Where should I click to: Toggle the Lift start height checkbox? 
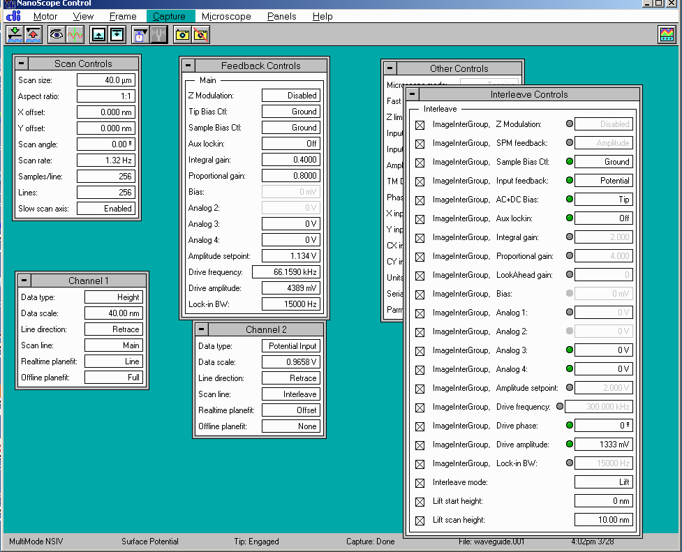point(420,502)
